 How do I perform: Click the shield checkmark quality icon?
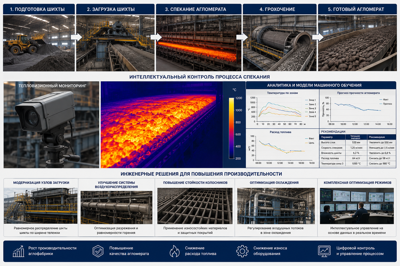(98, 251)
